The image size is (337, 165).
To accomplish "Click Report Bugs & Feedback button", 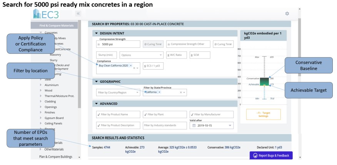I will tap(271, 155).
